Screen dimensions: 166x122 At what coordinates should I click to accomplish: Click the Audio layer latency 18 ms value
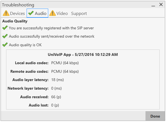point(57,80)
